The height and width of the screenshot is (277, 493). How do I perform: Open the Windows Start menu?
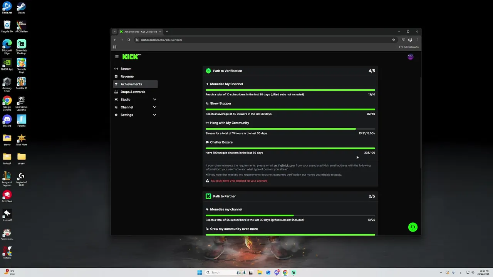tap(200, 272)
